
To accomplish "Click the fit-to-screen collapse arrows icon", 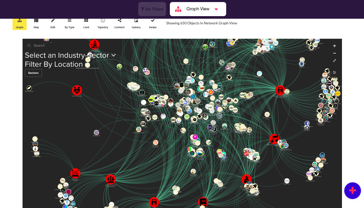I will click(x=335, y=61).
